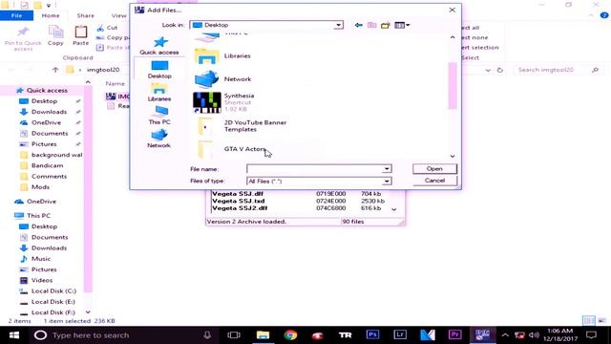611x344 pixels.
Task: Click the Copy ribbon button
Action: [x=55, y=35]
